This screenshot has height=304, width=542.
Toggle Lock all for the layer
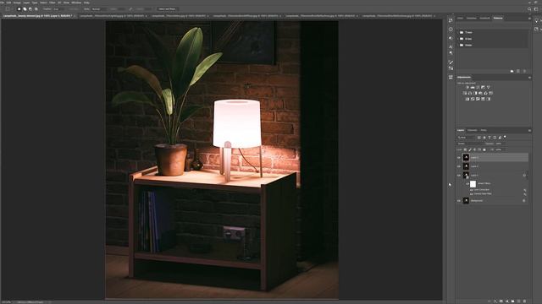[484, 149]
